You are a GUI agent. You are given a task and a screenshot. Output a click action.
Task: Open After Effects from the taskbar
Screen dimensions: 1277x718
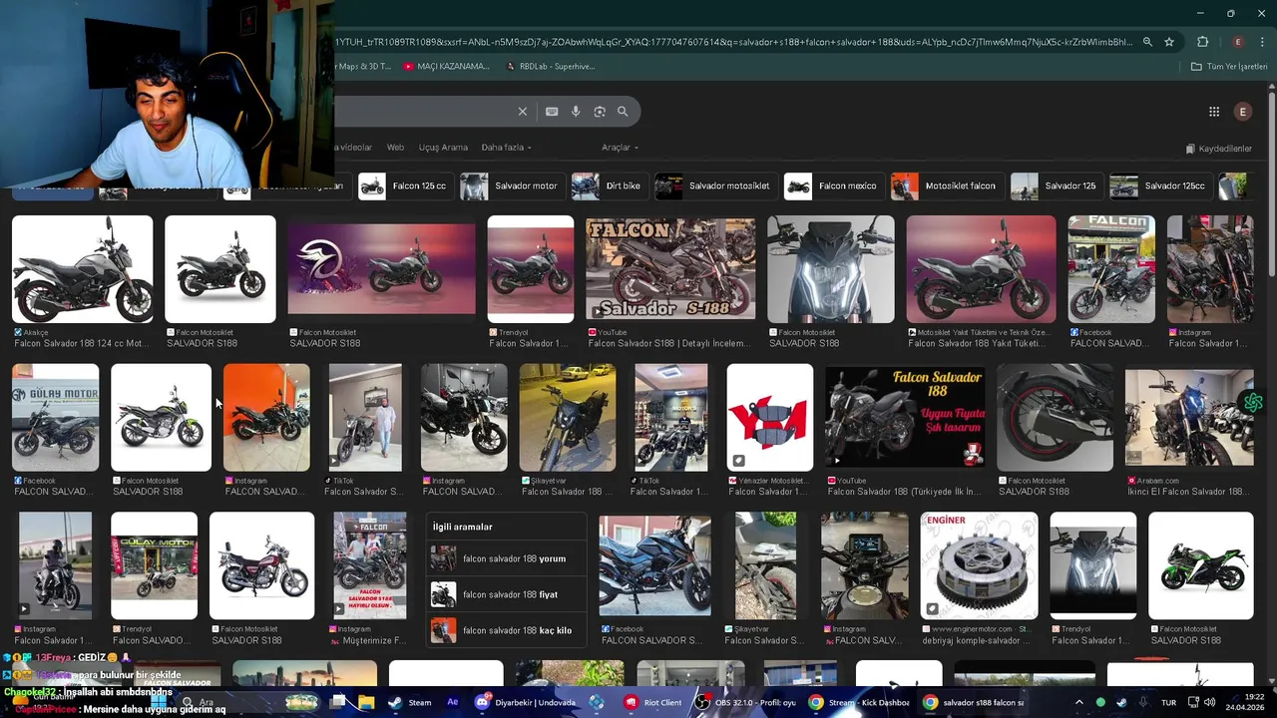tap(453, 702)
